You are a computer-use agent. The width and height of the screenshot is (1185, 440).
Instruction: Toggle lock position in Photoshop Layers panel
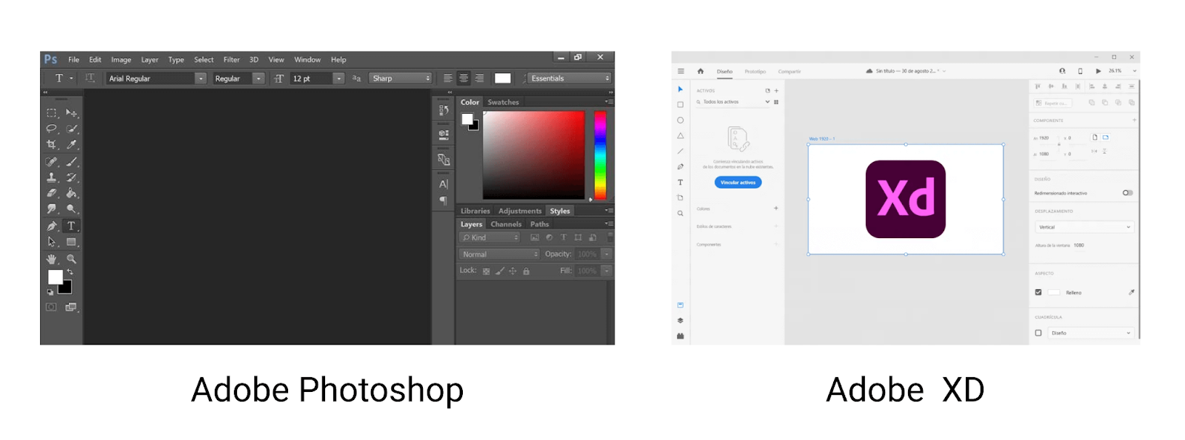click(x=513, y=271)
